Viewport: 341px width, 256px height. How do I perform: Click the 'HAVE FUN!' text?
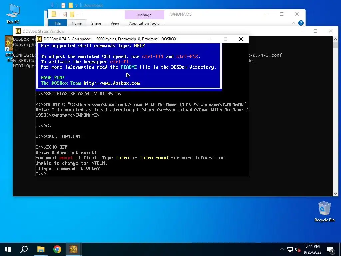click(x=53, y=78)
